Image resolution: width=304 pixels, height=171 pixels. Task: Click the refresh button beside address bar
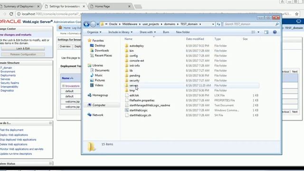pyautogui.click(x=218, y=24)
